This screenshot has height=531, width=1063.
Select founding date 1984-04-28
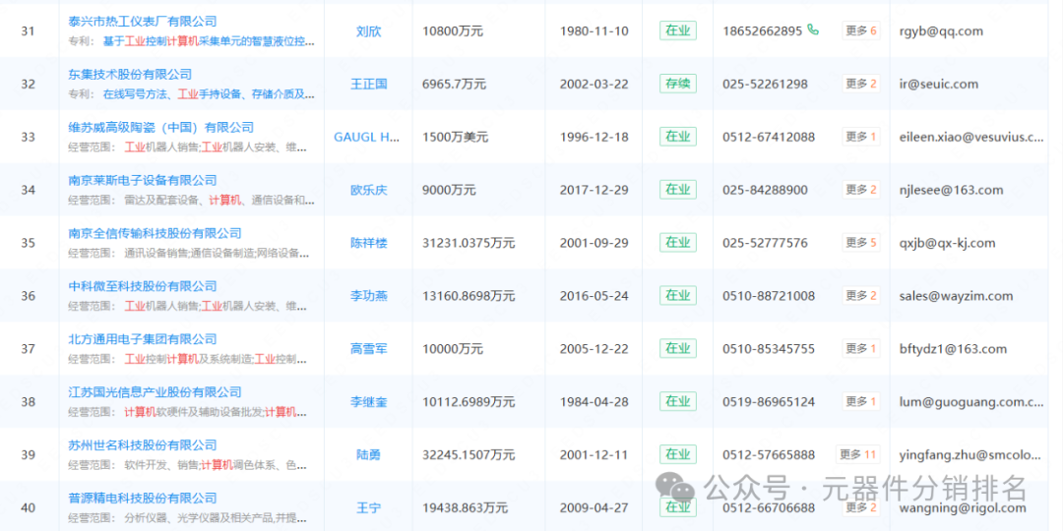pos(594,401)
